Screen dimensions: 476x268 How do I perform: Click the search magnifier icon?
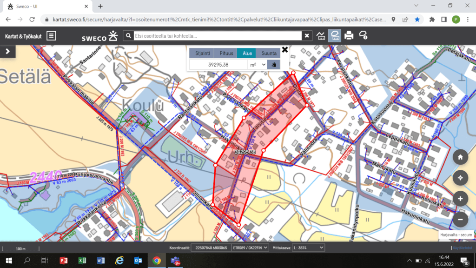[x=128, y=36]
